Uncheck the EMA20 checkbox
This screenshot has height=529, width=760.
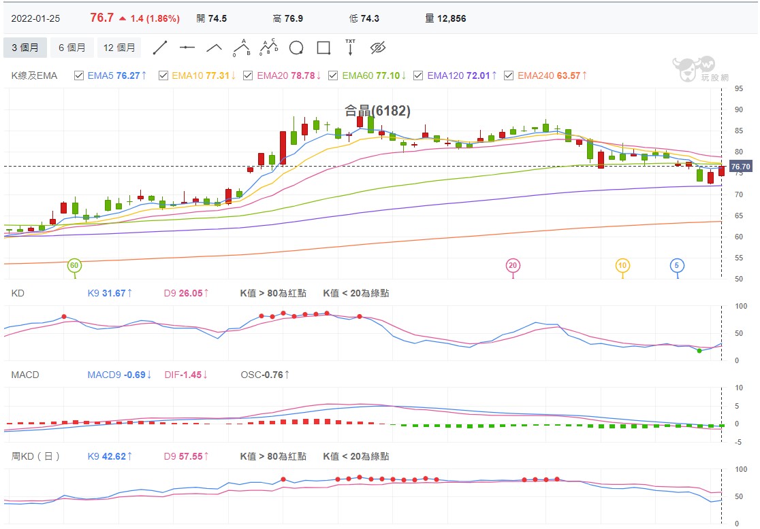point(248,75)
